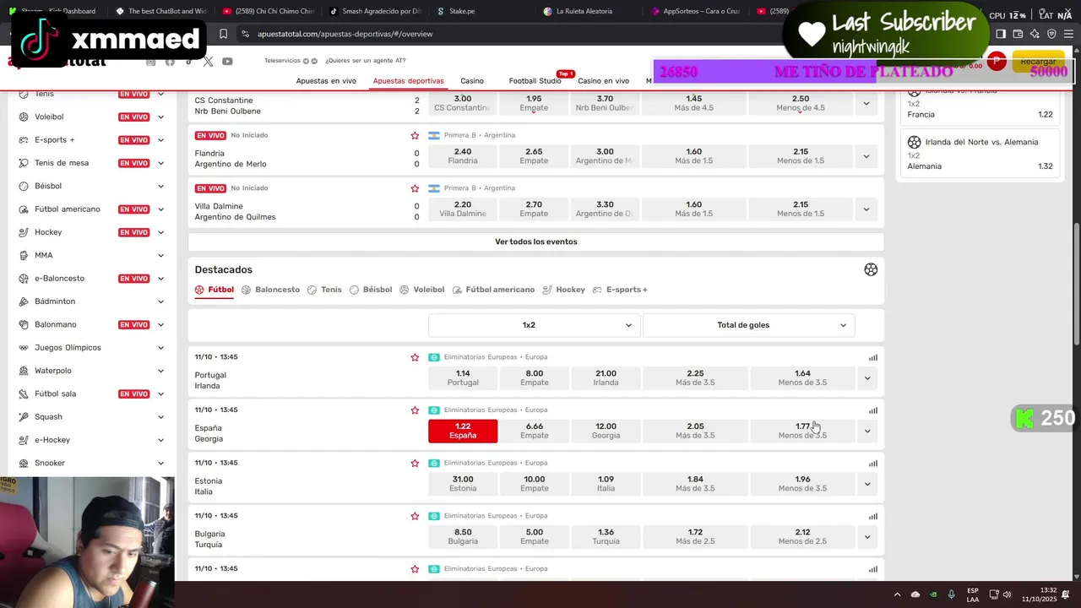The image size is (1081, 608).
Task: Expand the Bádminton category chevron
Action: 160,301
